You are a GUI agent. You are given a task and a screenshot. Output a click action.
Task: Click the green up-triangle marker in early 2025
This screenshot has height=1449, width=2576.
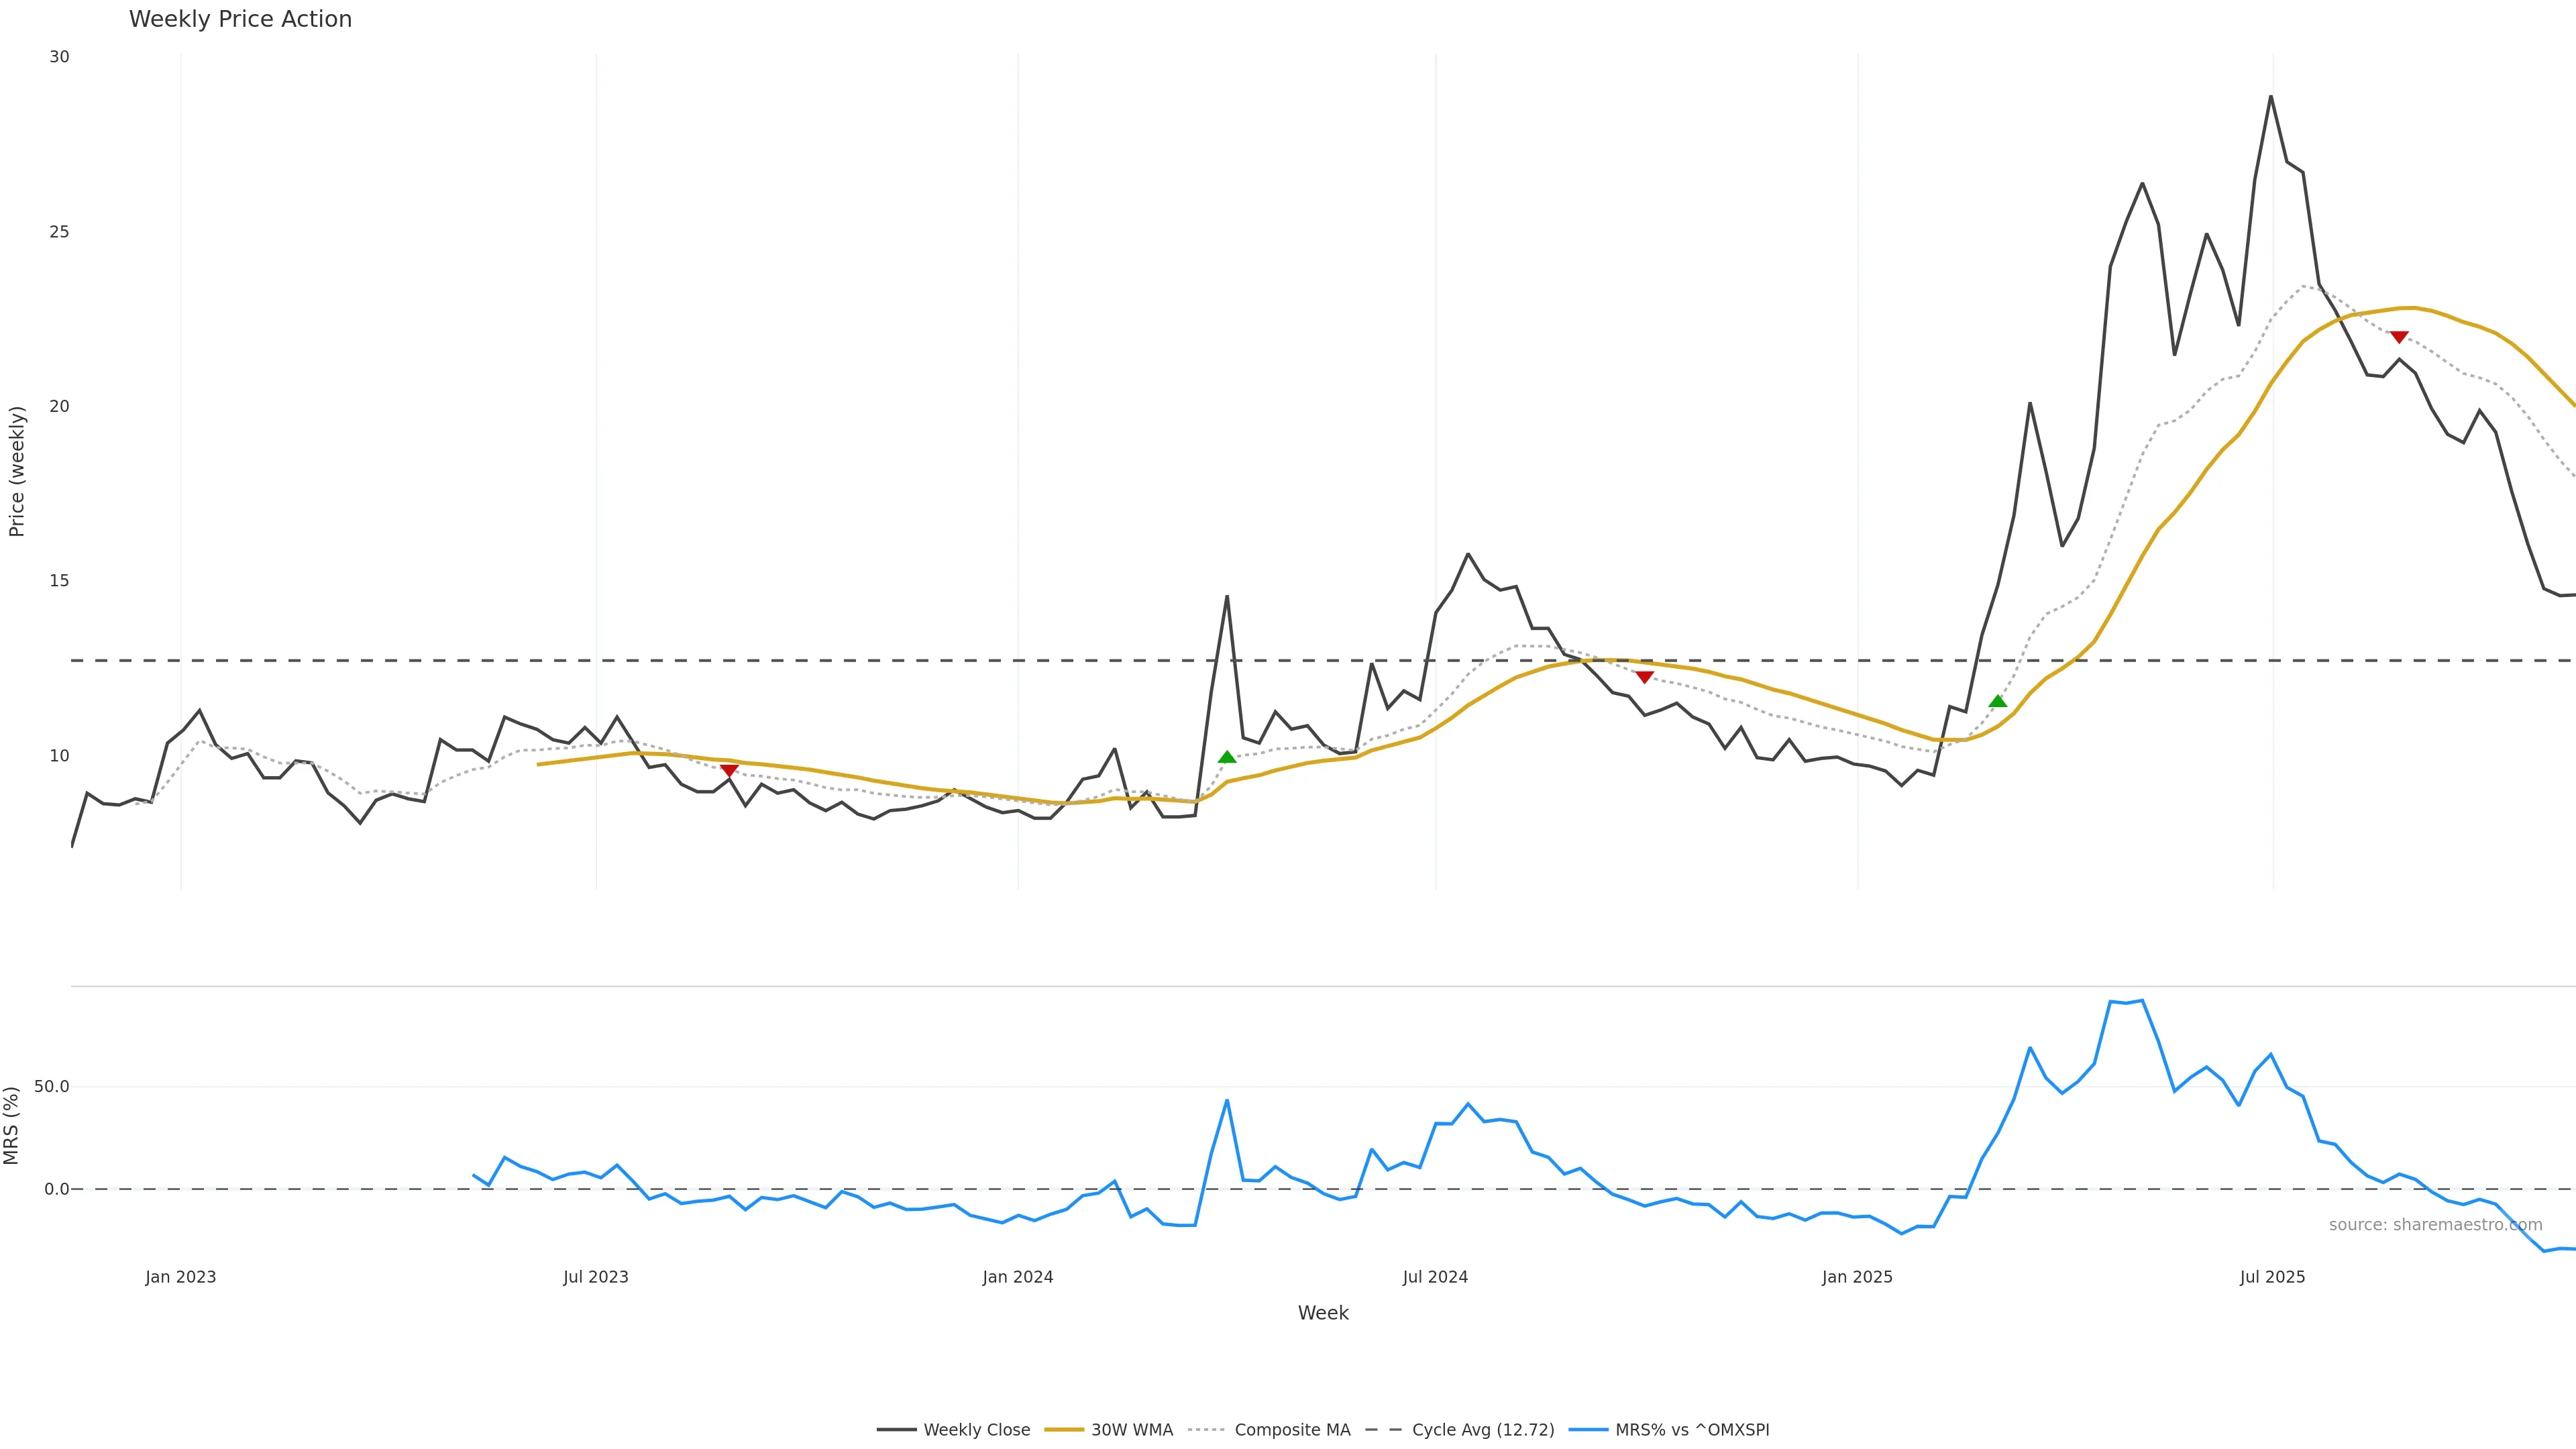pos(1998,701)
